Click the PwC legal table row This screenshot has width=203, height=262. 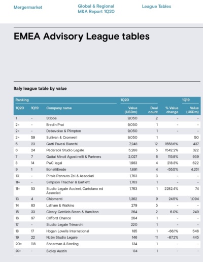point(107,163)
